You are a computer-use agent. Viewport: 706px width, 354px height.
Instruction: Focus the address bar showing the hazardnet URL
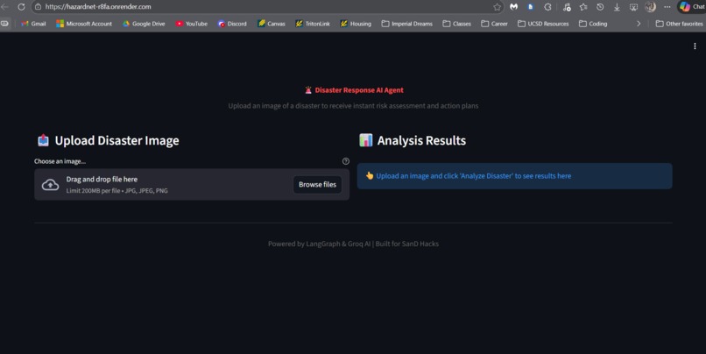[x=268, y=7]
